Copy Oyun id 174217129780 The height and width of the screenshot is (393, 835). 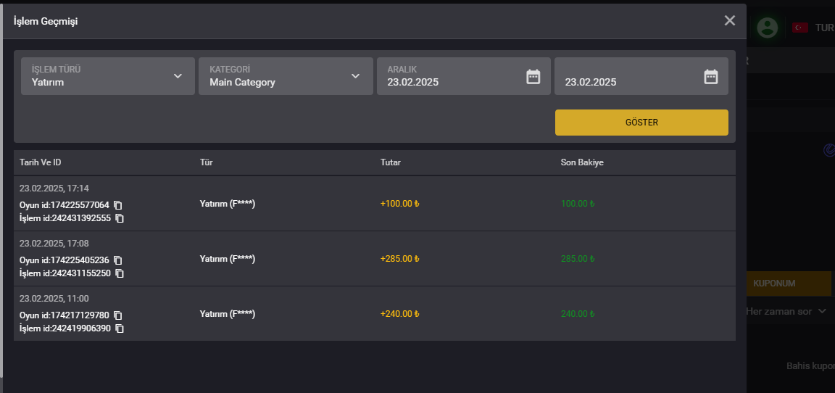(118, 315)
